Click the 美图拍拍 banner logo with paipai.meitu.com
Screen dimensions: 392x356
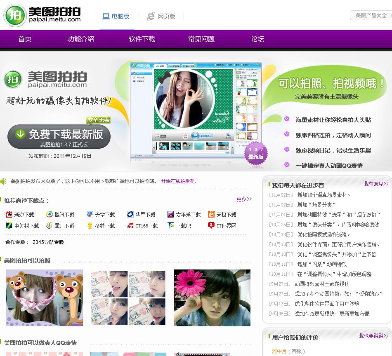click(x=45, y=80)
